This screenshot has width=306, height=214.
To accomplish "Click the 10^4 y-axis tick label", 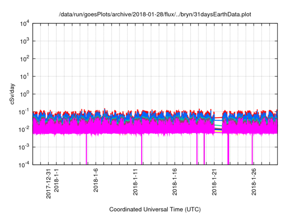I will (25, 24).
